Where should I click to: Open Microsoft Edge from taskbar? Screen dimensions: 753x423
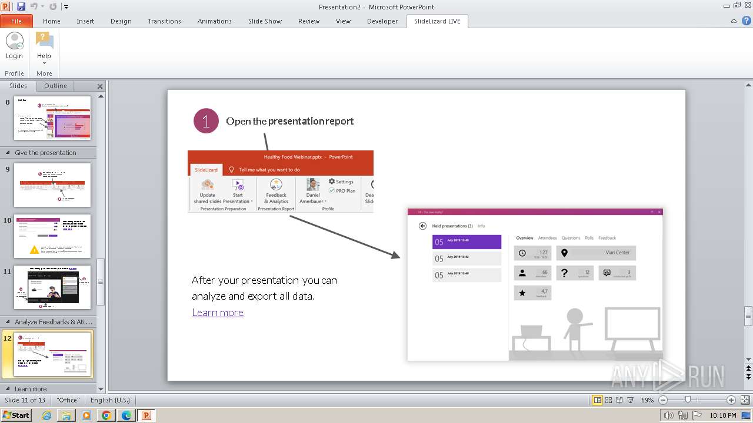coord(126,415)
